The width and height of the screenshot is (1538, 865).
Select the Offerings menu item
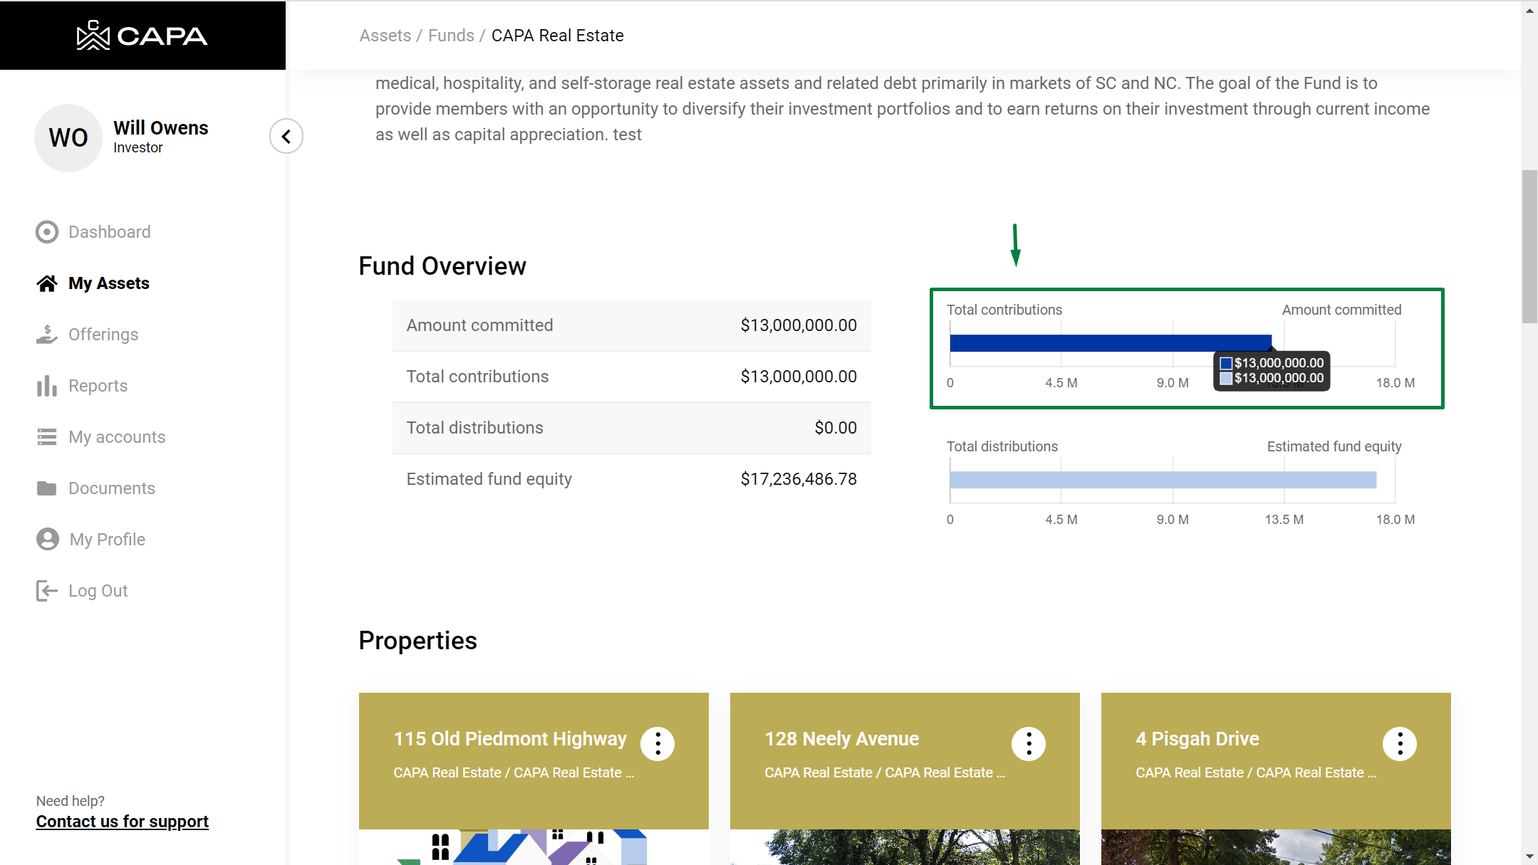pyautogui.click(x=103, y=335)
